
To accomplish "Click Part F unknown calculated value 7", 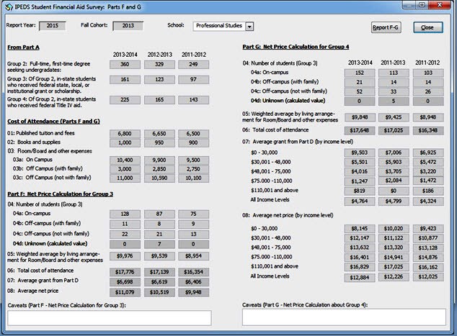I will click(159, 244).
